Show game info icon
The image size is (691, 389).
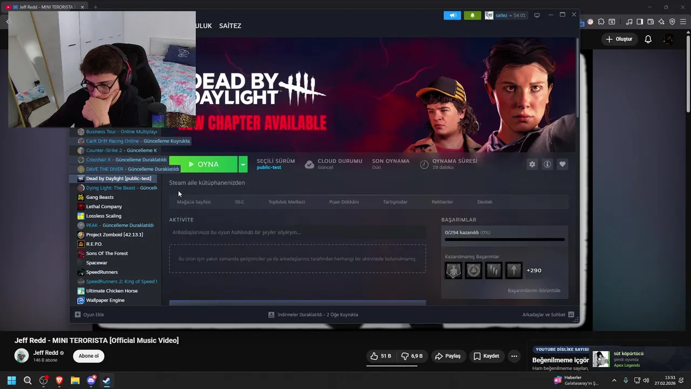coord(547,164)
